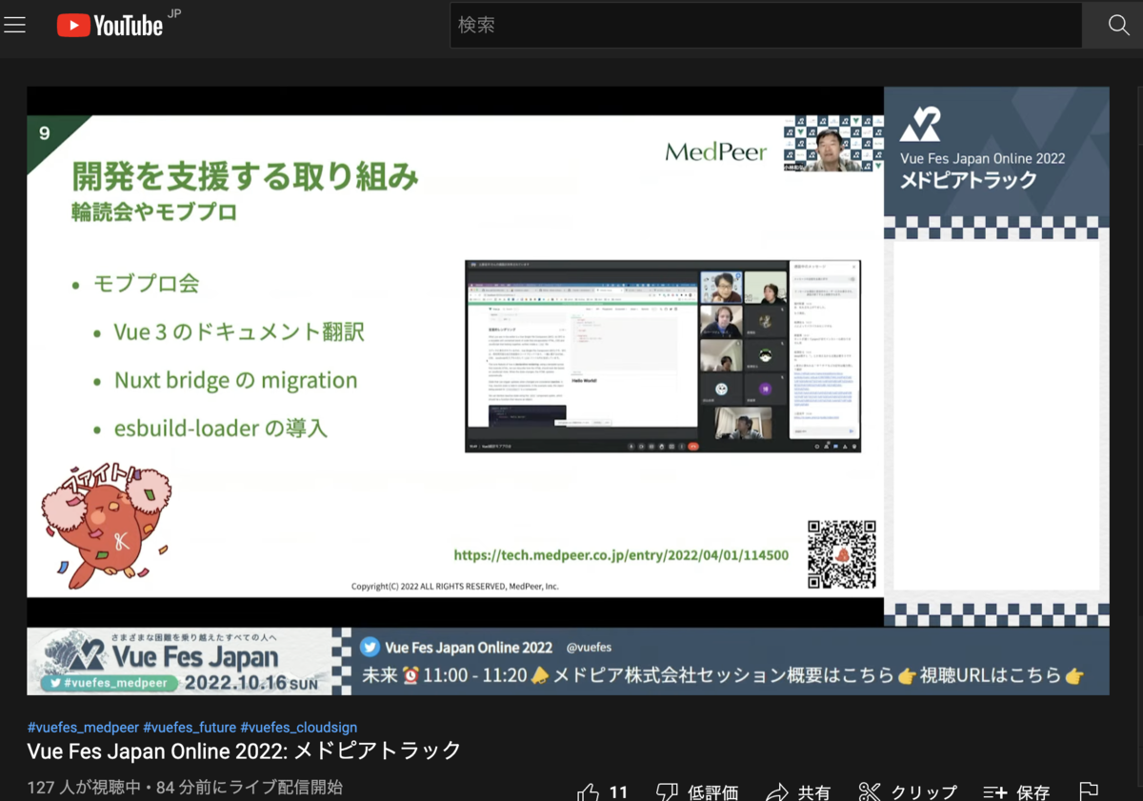Click the QR code on the slide

point(841,554)
